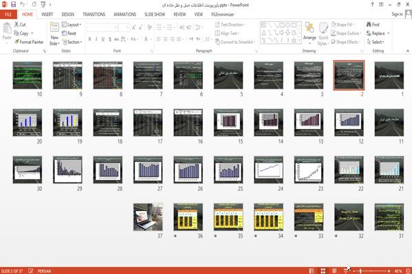Click the spell check icon in the status bar
This screenshot has height=274, width=412.
point(31,271)
